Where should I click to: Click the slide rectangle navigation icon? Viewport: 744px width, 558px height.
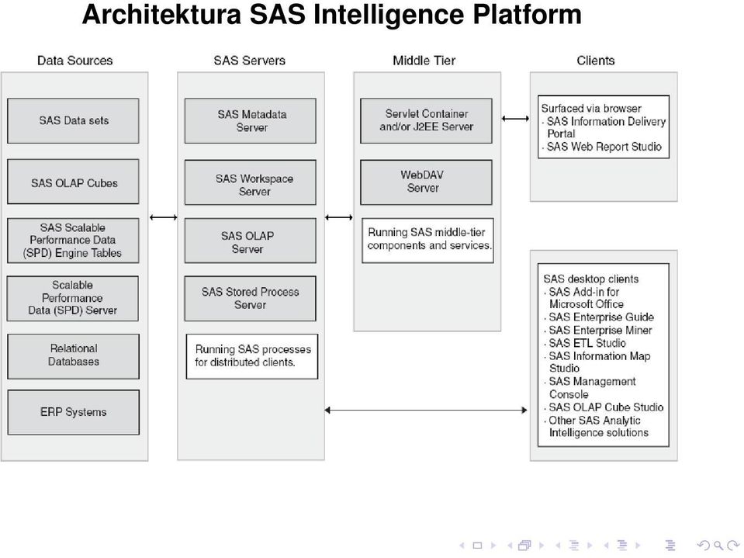point(477,545)
